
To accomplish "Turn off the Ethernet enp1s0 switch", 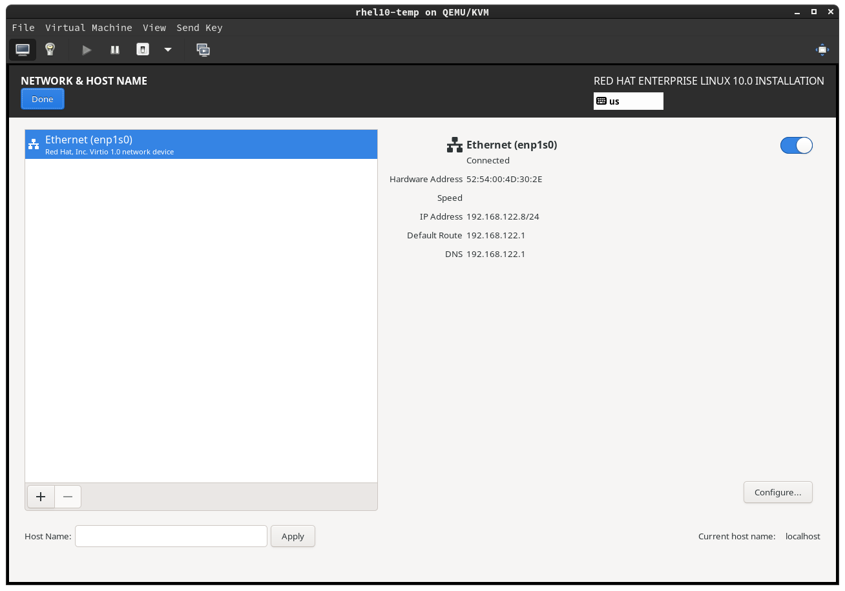I will (x=797, y=145).
